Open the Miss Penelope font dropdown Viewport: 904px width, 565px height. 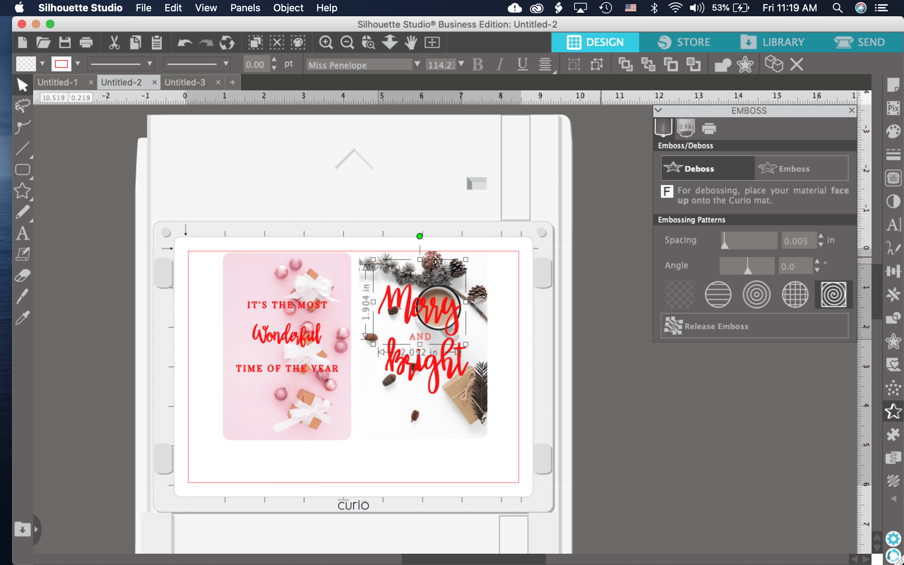417,64
